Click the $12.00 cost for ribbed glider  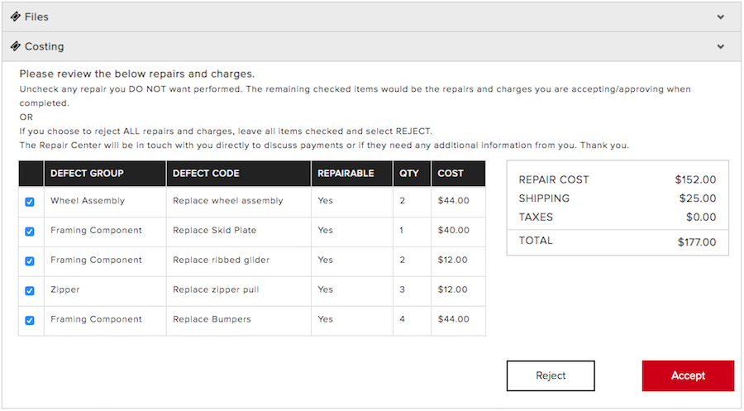pos(453,260)
